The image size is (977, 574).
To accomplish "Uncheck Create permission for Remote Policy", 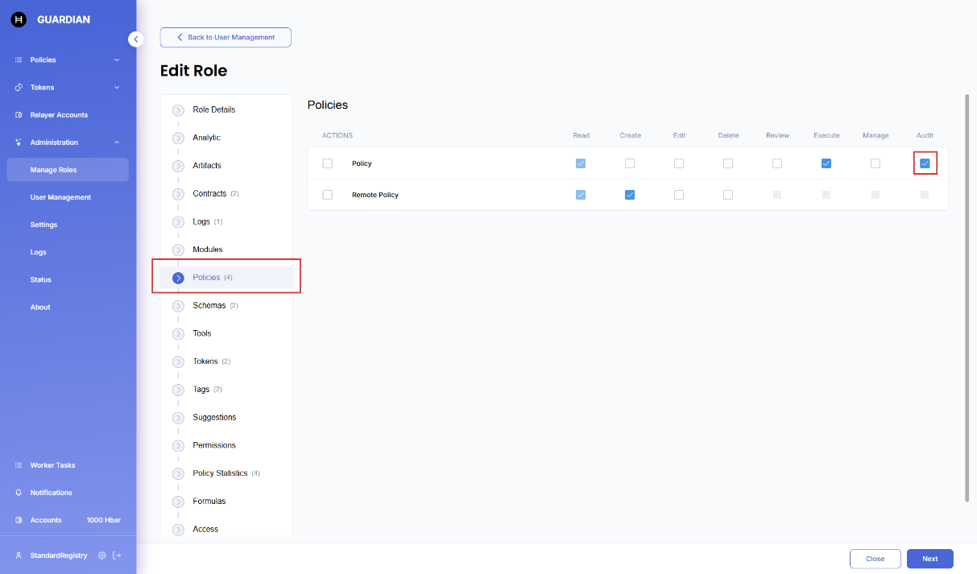I will (630, 195).
